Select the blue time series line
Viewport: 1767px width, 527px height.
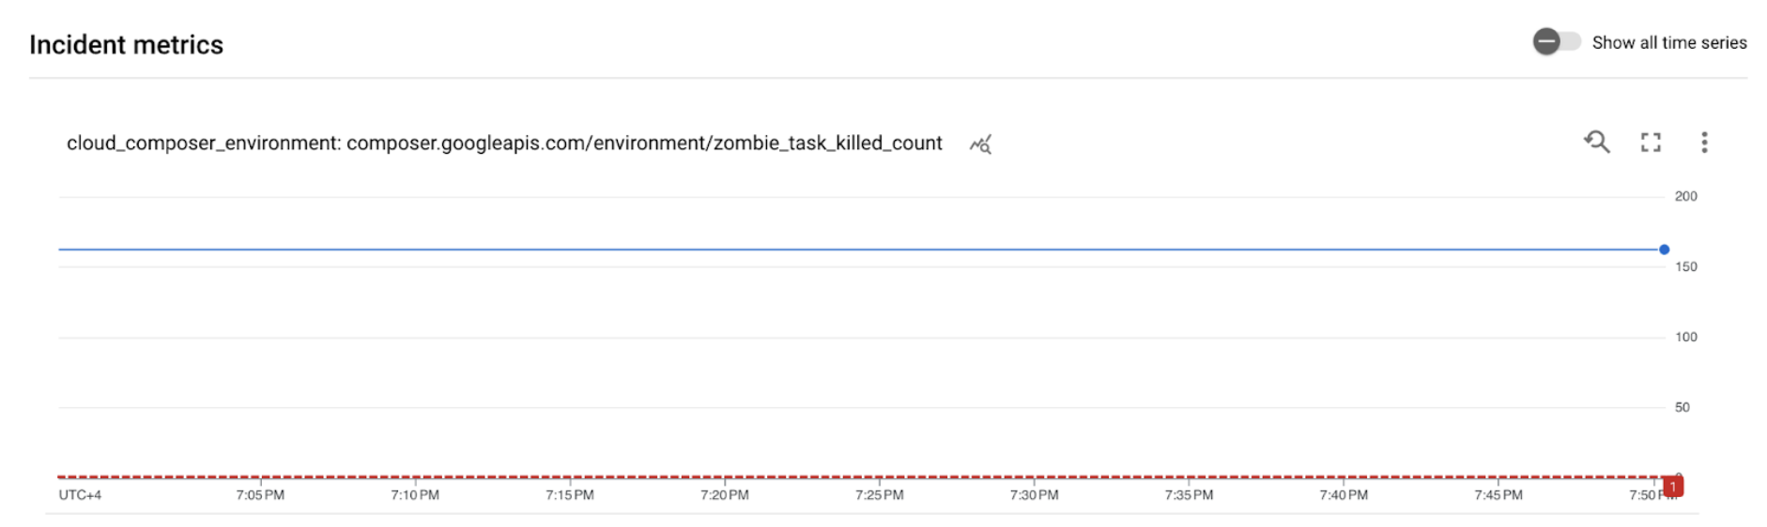(845, 249)
